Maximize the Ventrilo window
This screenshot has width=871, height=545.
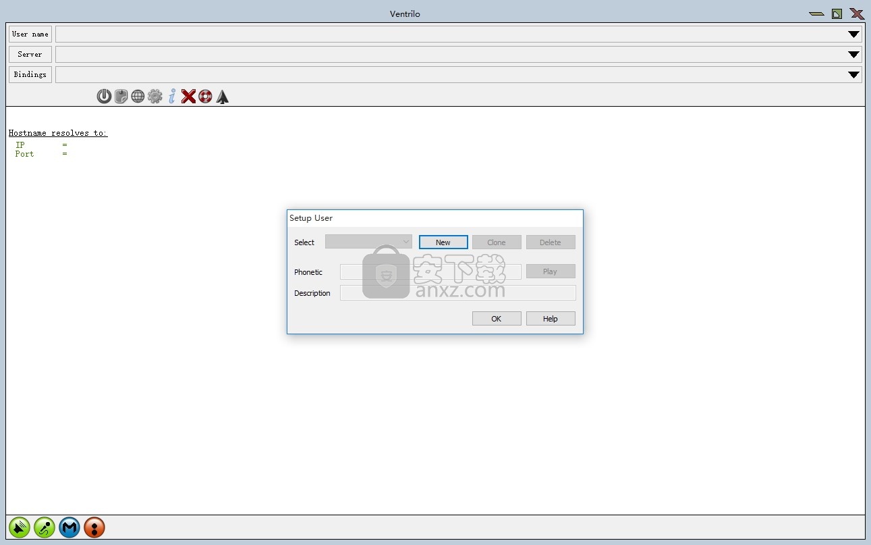point(837,14)
